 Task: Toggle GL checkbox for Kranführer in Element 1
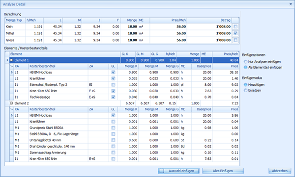tap(113, 78)
